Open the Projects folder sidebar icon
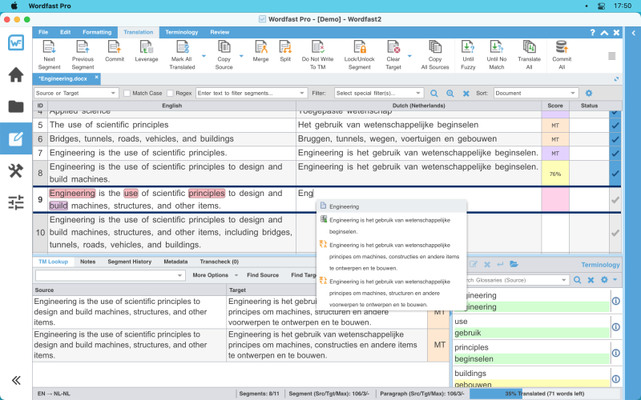Viewport: 641px width, 400px height. point(16,106)
